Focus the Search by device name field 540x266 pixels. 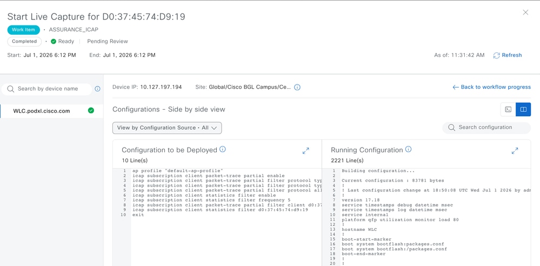(46, 89)
